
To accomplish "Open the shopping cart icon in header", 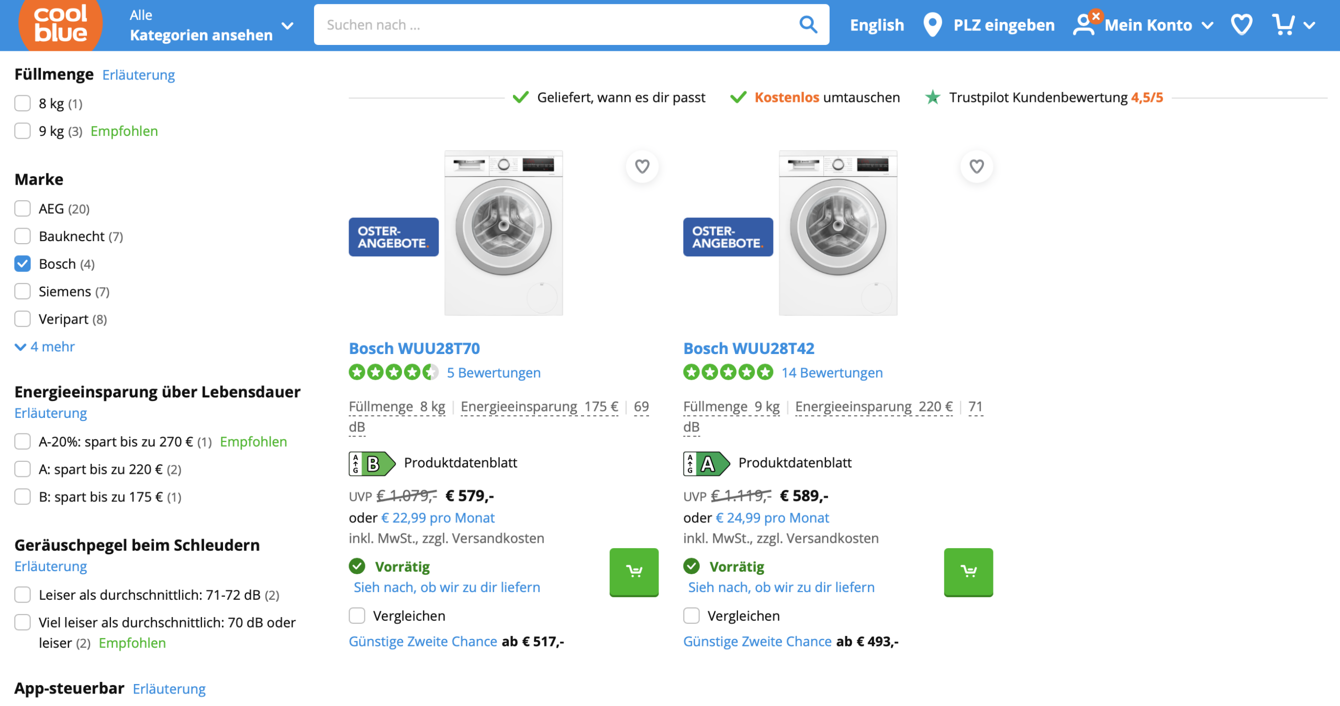I will click(x=1283, y=25).
